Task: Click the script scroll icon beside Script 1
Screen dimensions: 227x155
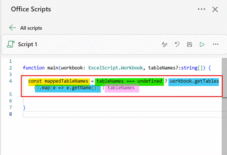Action: click(x=11, y=44)
